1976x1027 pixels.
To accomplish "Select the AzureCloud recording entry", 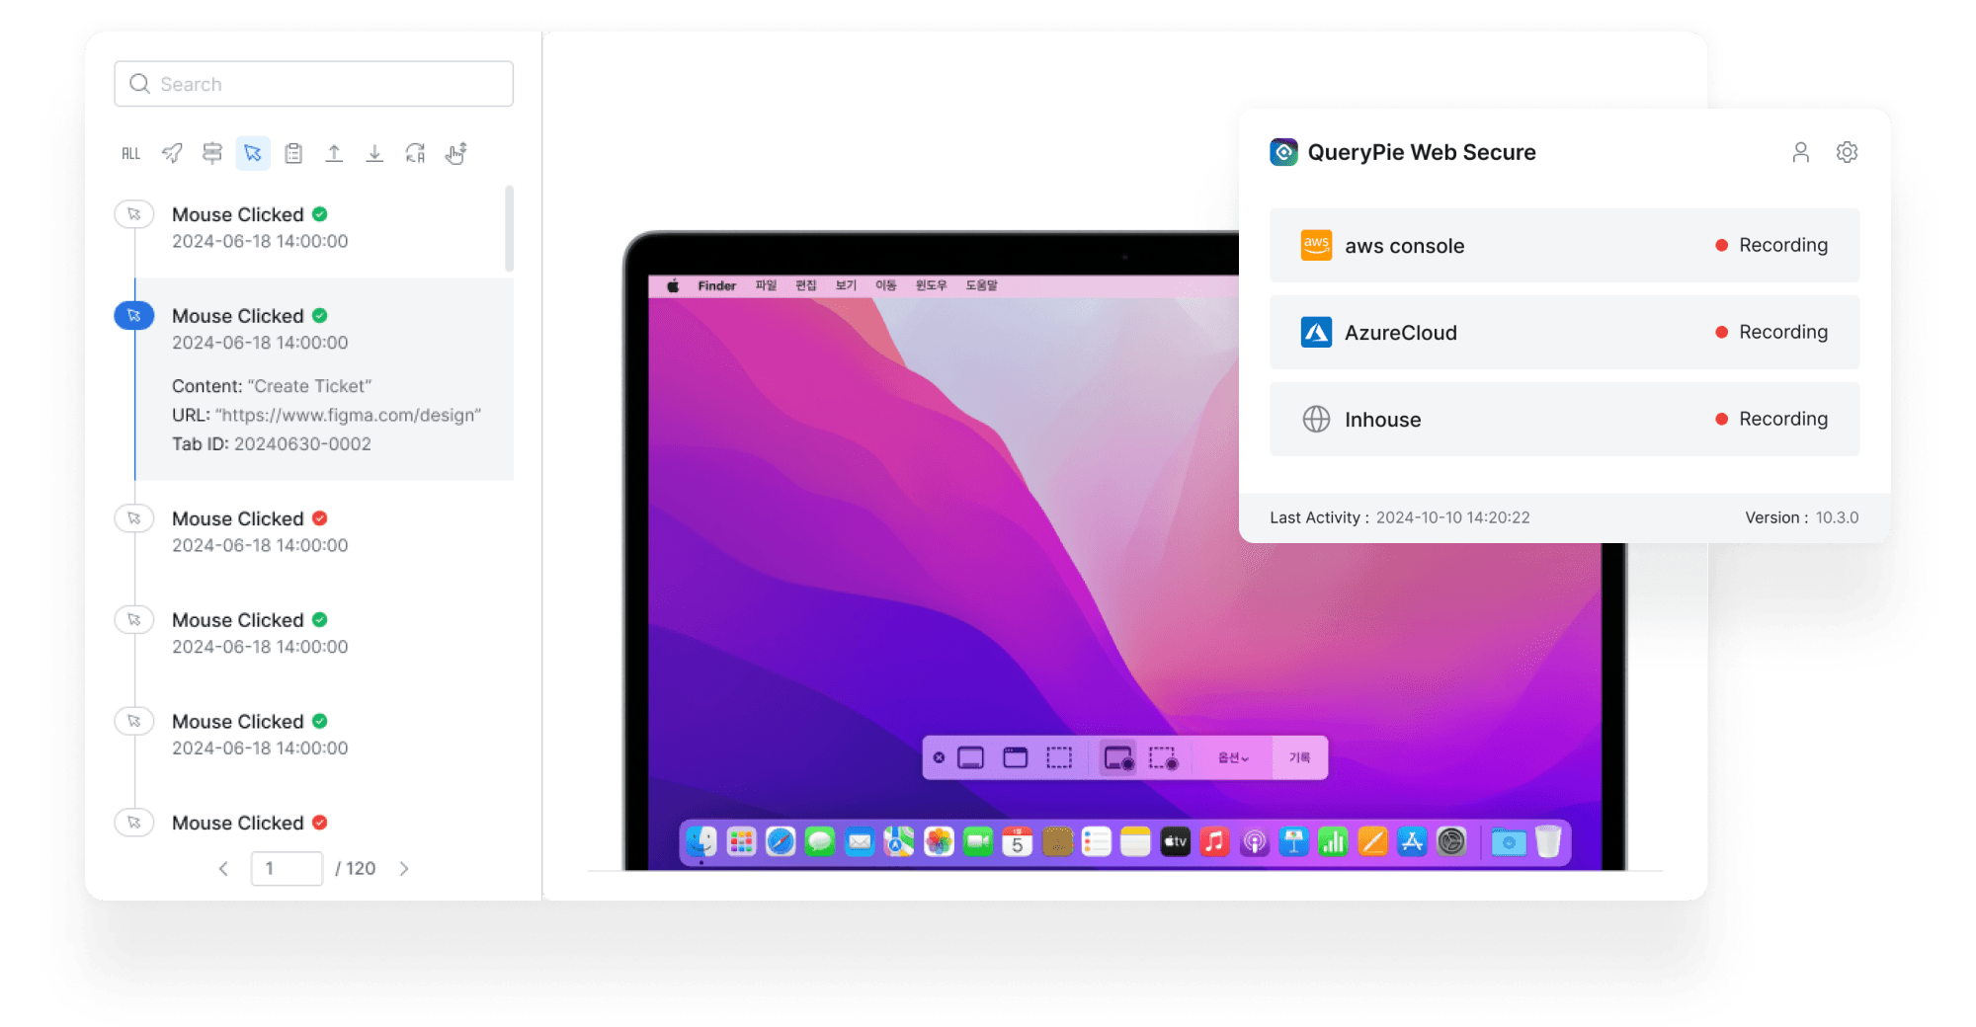I will (x=1563, y=332).
